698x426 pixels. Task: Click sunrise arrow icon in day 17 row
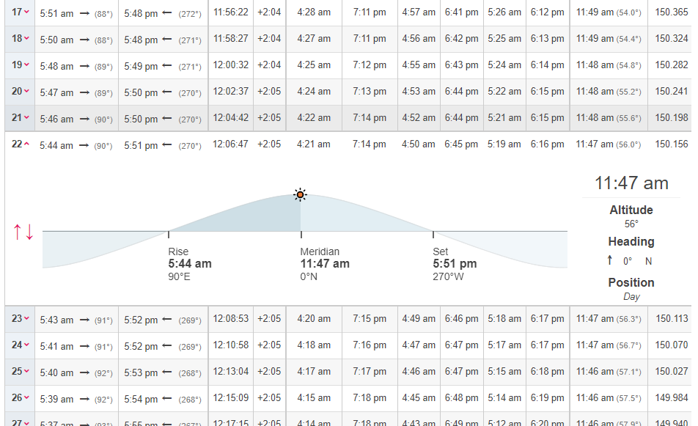(x=84, y=14)
